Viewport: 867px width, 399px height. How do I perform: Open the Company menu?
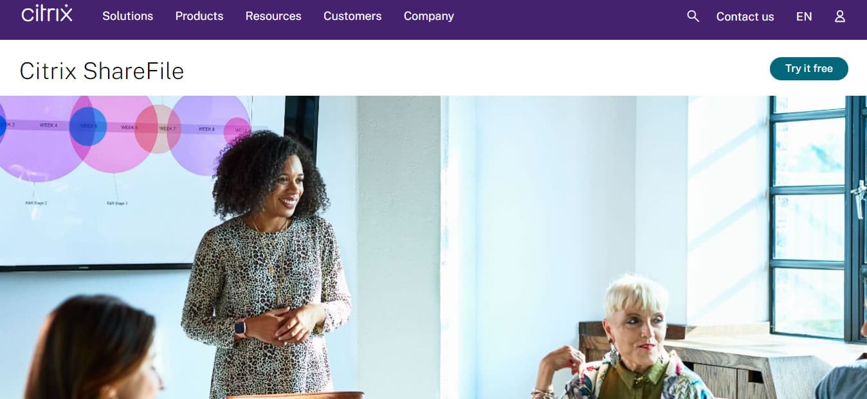click(x=429, y=16)
